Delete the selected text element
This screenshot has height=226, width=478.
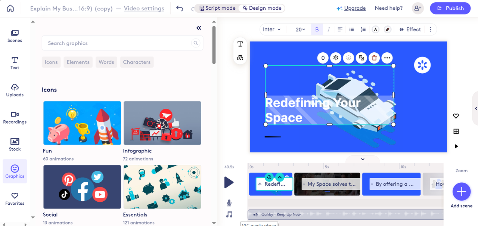coord(374,58)
